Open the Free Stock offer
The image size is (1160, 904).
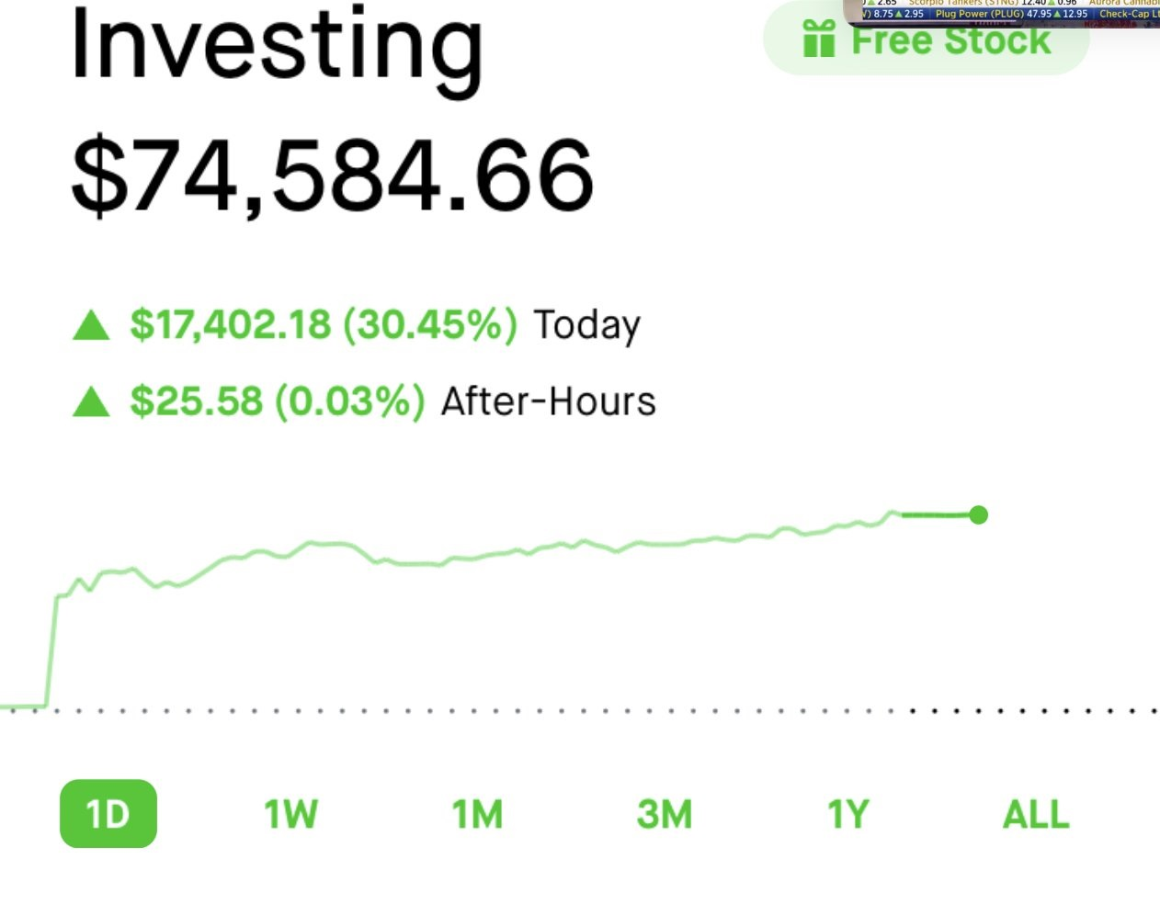(x=950, y=40)
